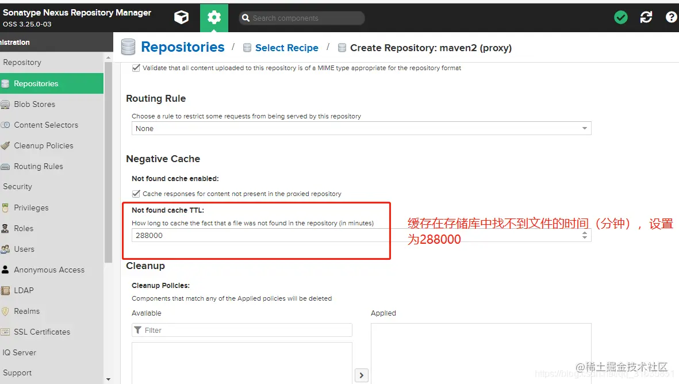Open Roles in sidebar

(24, 229)
